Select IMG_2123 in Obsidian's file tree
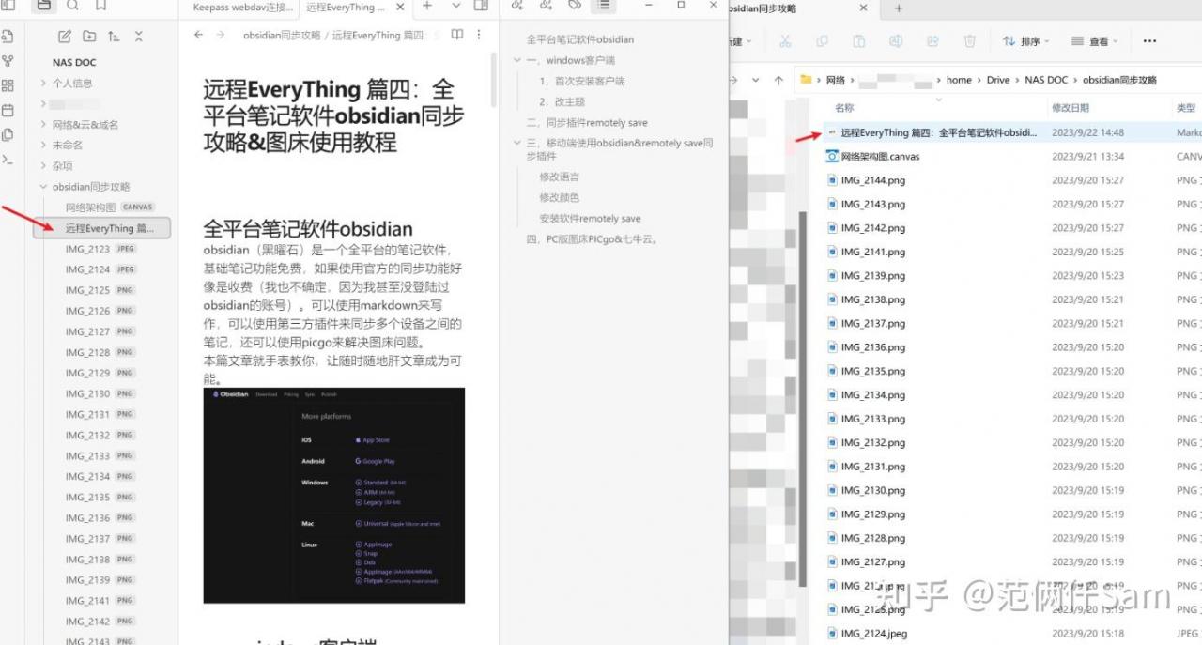 tap(101, 249)
